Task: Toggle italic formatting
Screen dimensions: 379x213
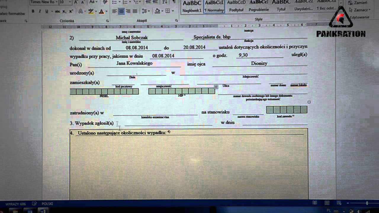Action: coord(40,12)
